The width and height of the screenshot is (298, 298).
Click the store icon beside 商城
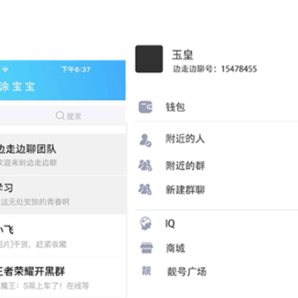[146, 248]
